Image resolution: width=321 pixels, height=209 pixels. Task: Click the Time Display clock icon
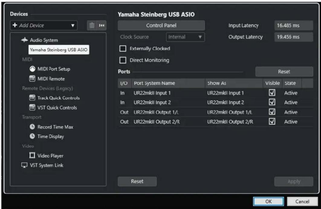(x=32, y=136)
